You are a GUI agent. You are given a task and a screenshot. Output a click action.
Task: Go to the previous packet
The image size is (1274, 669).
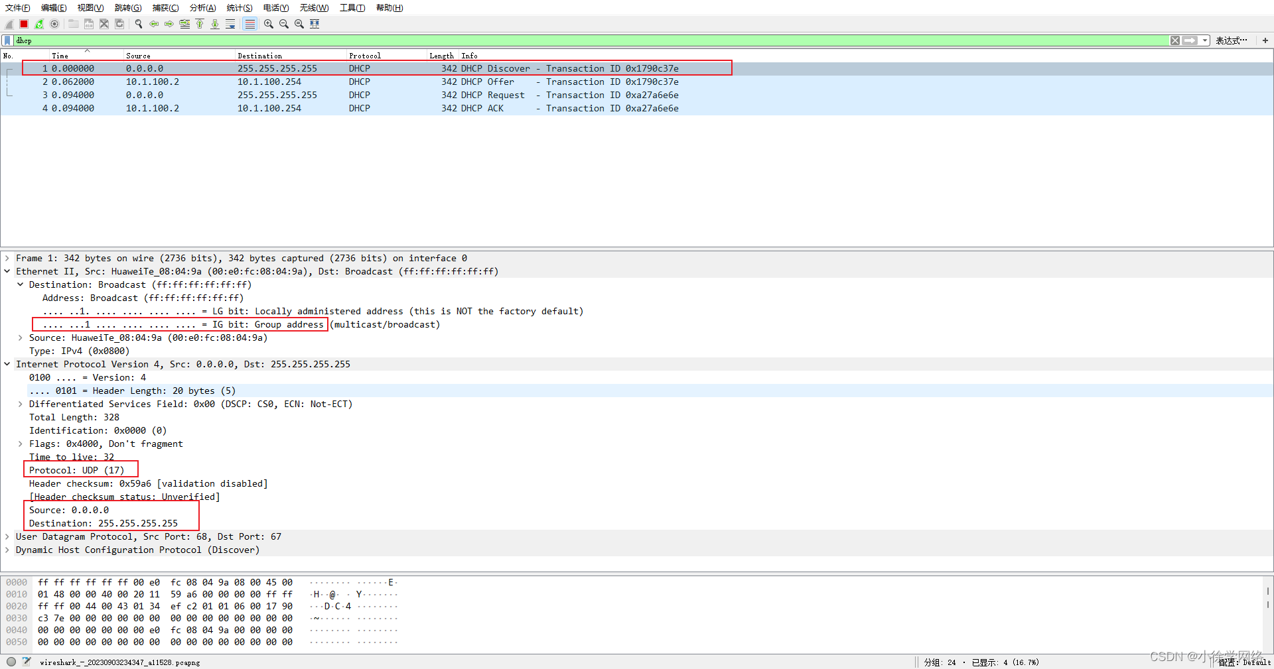(x=153, y=24)
